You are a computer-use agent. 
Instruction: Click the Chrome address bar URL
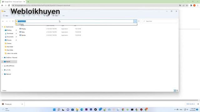tap(42, 5)
